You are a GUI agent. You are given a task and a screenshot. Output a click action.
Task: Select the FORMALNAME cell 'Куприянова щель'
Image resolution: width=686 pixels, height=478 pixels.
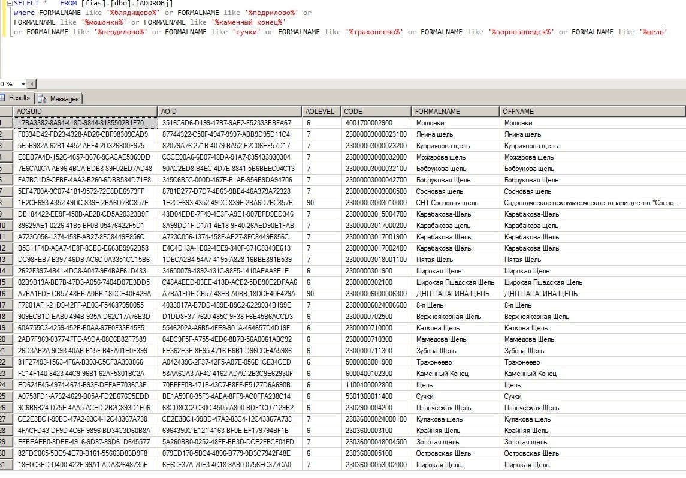[x=455, y=146]
